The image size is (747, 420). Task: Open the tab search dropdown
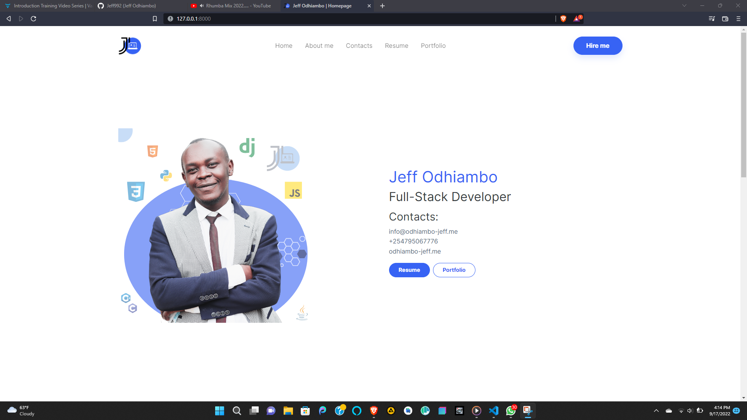pyautogui.click(x=684, y=5)
